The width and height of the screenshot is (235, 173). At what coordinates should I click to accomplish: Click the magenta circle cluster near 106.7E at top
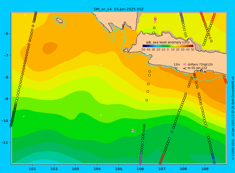coord(155,20)
